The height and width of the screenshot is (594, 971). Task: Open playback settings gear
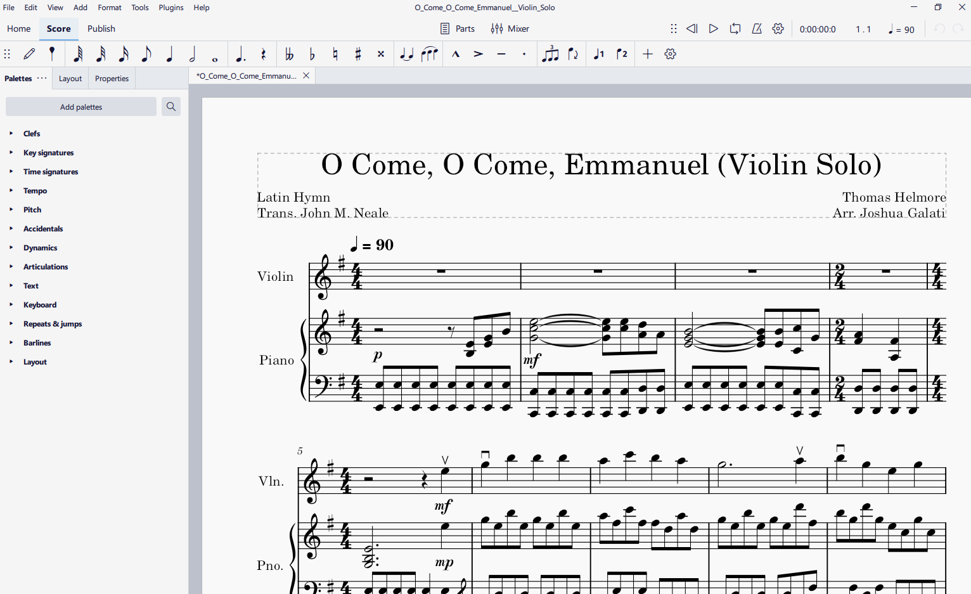tap(778, 29)
